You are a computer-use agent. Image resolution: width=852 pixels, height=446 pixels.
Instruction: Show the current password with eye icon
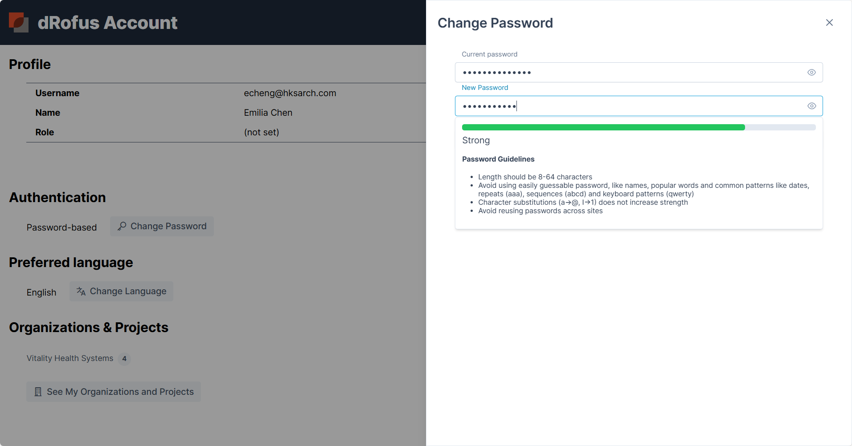pyautogui.click(x=811, y=73)
